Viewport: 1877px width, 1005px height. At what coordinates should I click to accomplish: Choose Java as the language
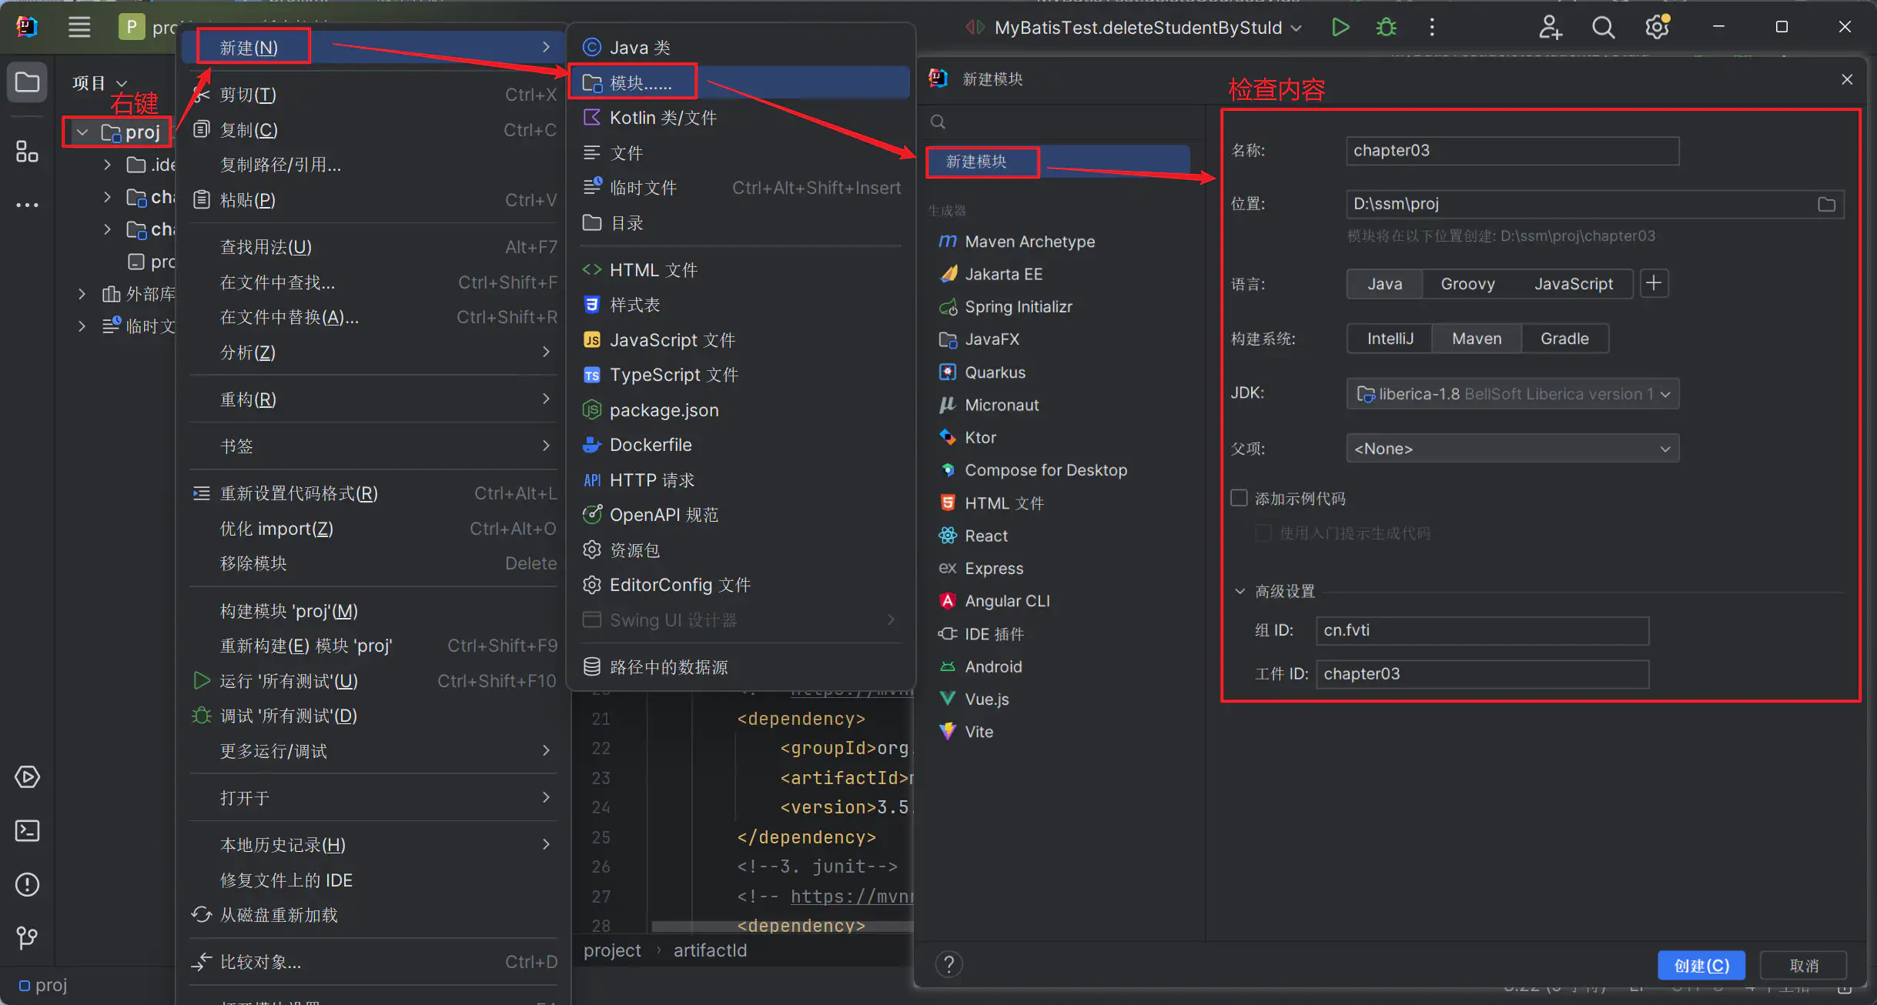1384,284
